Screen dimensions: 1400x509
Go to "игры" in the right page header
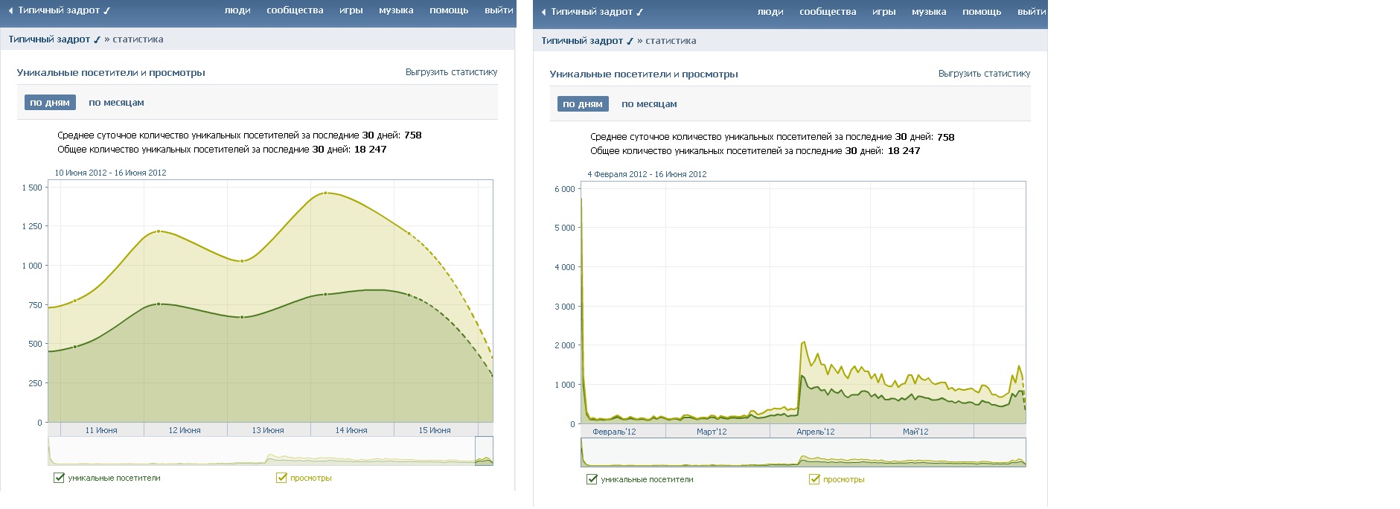click(x=884, y=12)
